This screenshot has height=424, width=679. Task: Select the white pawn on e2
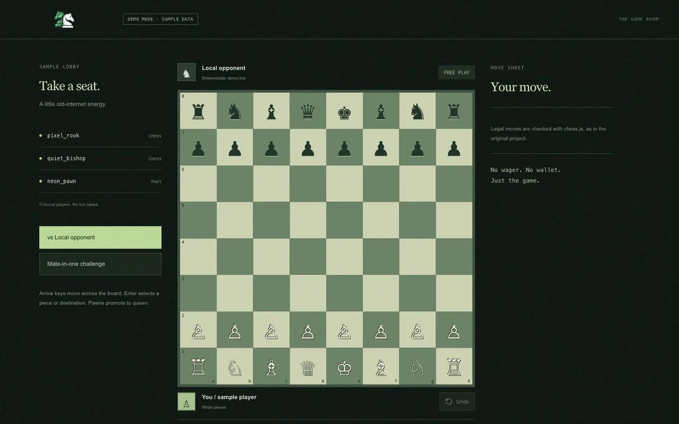point(345,330)
